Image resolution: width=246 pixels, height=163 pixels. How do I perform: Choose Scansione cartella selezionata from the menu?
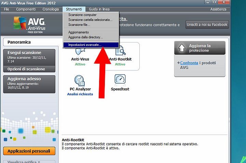point(91,20)
